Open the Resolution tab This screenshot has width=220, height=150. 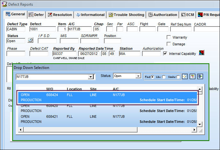(x=60, y=15)
